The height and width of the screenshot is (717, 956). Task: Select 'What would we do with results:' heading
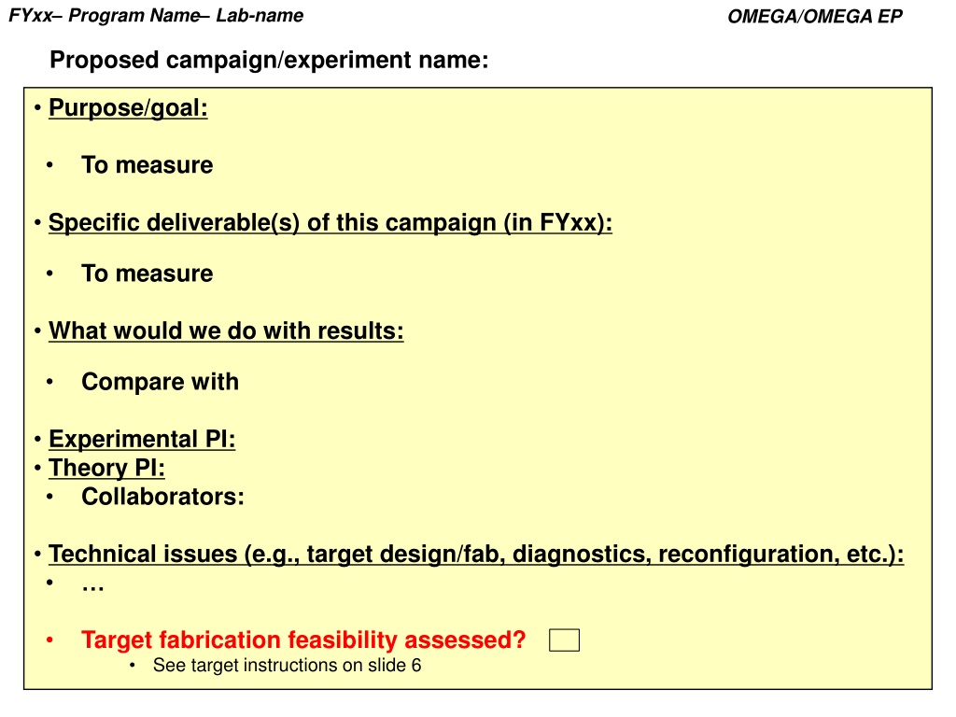click(x=226, y=330)
